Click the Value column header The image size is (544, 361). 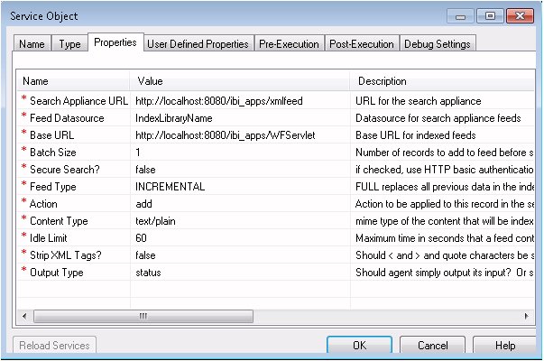point(240,81)
